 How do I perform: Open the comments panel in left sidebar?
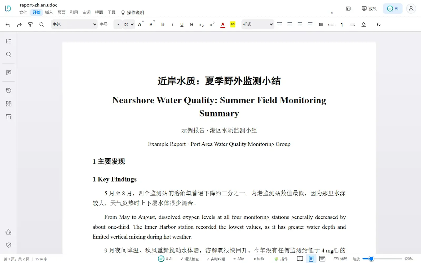click(x=9, y=73)
